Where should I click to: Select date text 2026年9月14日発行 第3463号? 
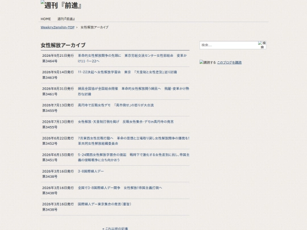click(x=58, y=75)
